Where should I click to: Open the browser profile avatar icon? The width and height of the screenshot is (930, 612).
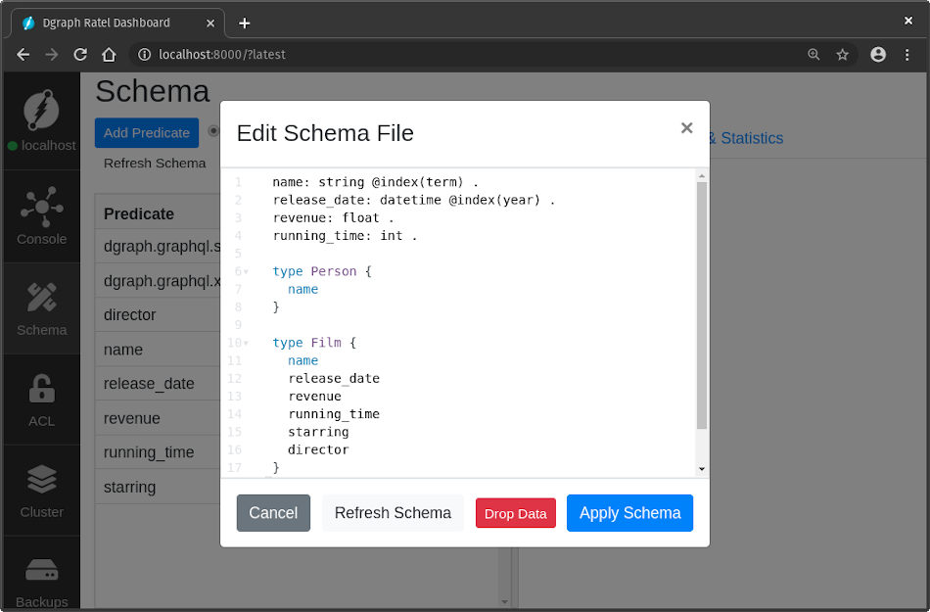tap(878, 54)
